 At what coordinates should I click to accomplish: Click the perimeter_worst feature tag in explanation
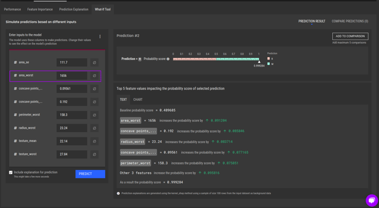(136, 163)
